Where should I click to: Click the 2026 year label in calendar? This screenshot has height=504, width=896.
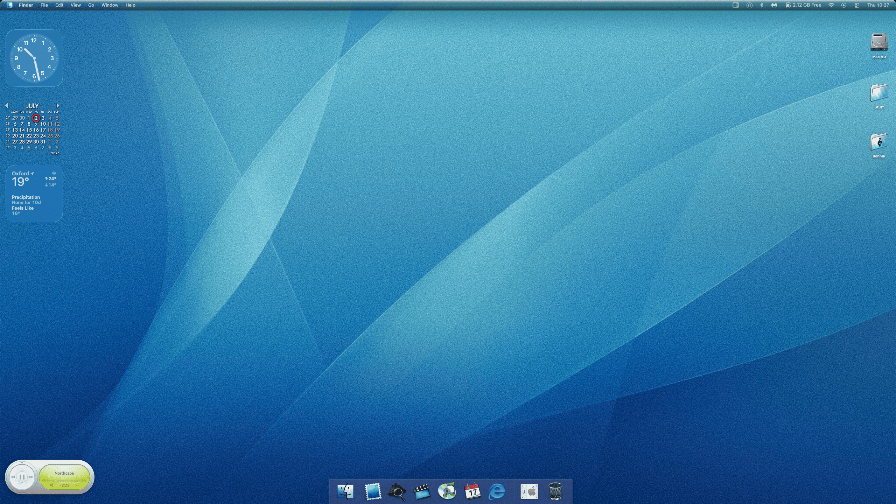55,153
